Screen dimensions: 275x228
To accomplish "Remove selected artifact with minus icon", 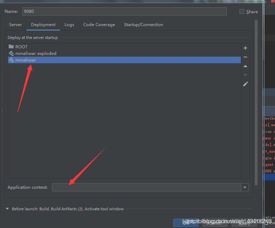I will (245, 57).
